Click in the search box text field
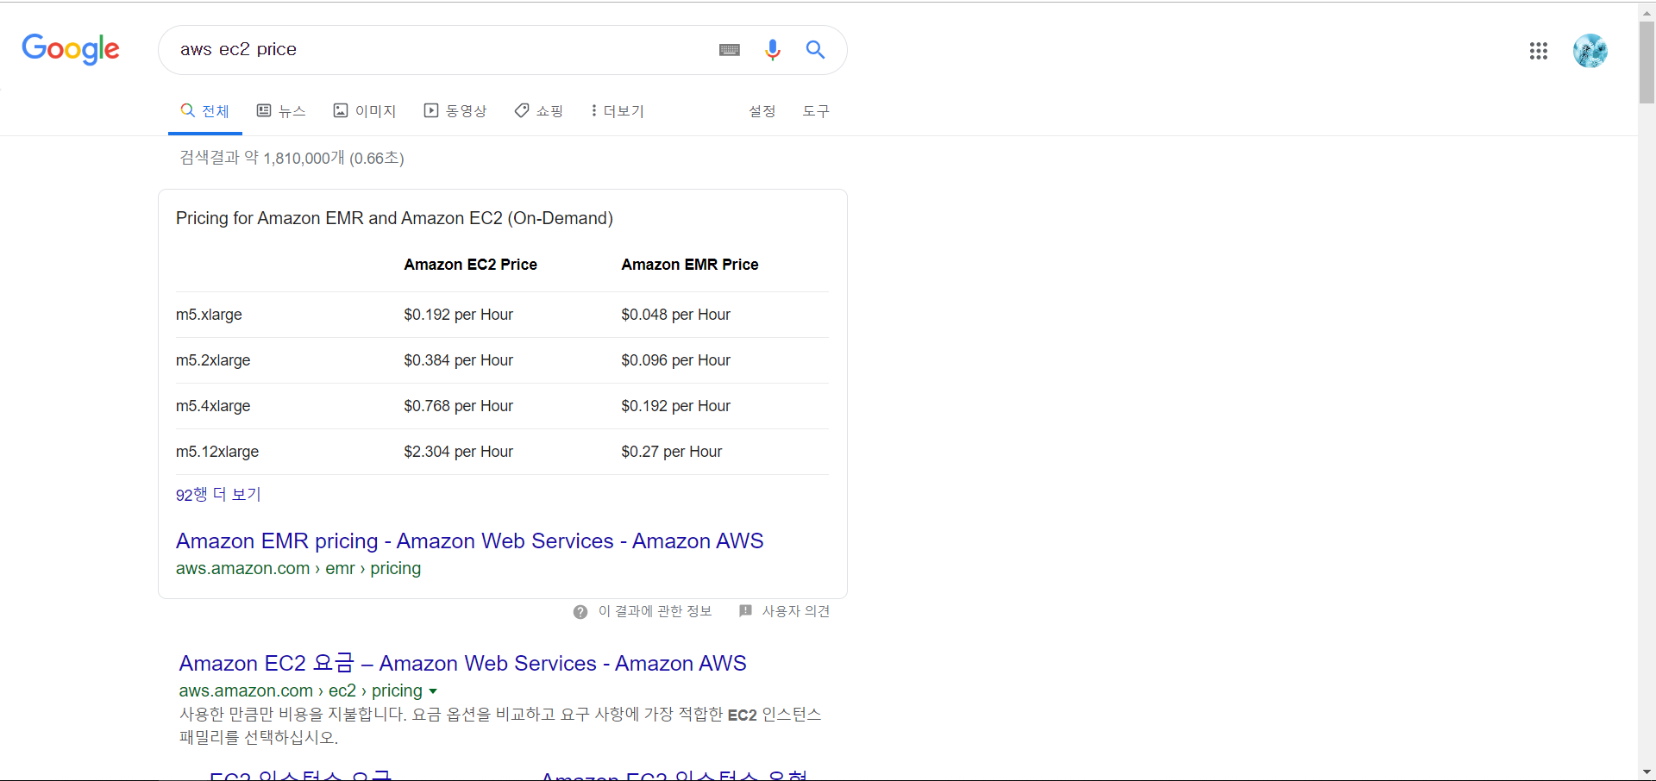The height and width of the screenshot is (781, 1656). click(x=440, y=50)
